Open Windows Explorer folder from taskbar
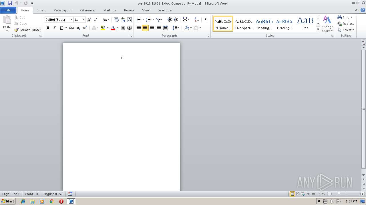Image resolution: width=366 pixels, height=205 pixels. [32, 201]
